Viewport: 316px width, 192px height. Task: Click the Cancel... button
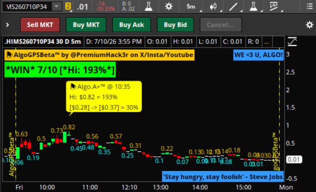pos(221,25)
